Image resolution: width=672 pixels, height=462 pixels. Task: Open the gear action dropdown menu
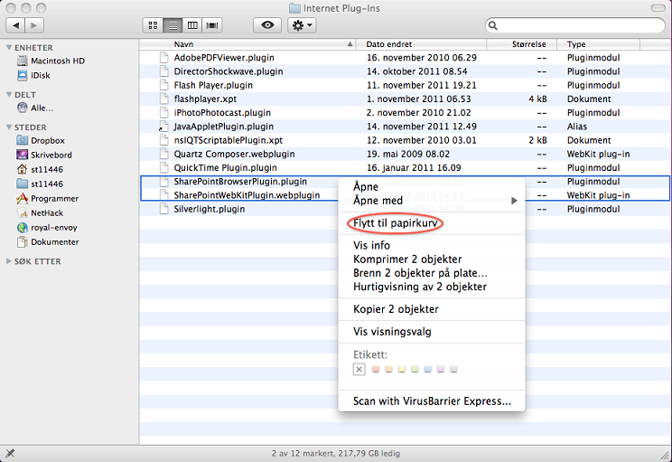point(302,25)
